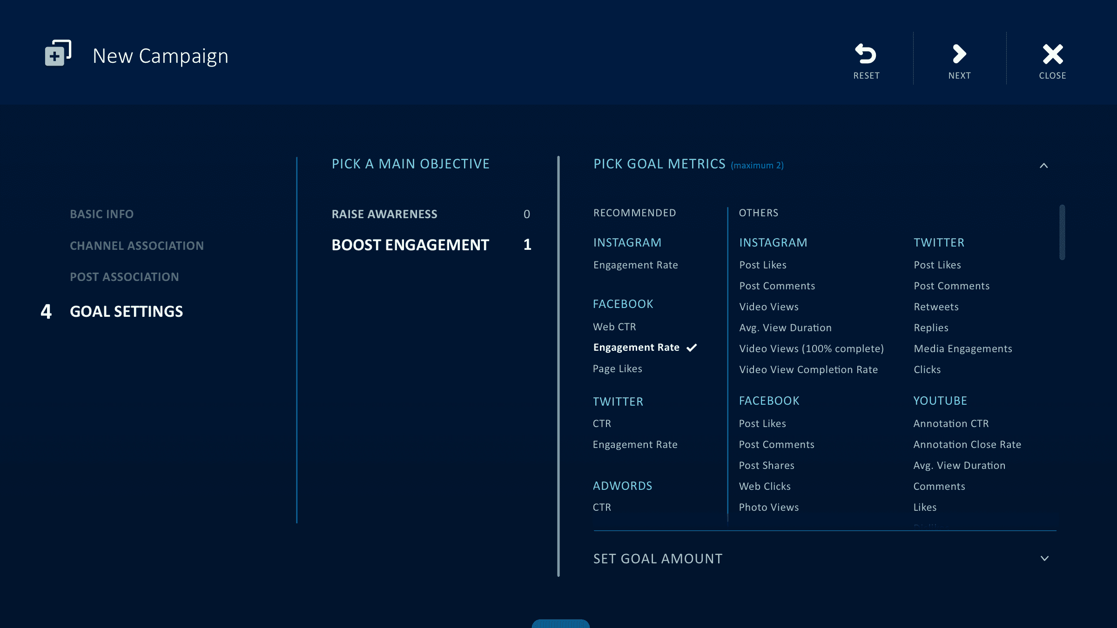1117x628 pixels.
Task: Select Twitter CTR recommended metric
Action: (602, 424)
